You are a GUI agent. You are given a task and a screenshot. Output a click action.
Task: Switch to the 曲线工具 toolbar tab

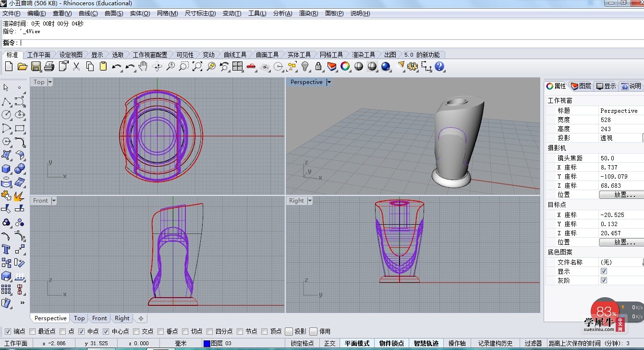pos(235,55)
